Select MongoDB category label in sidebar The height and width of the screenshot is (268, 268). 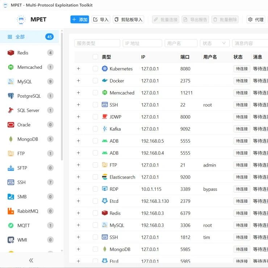[28, 139]
